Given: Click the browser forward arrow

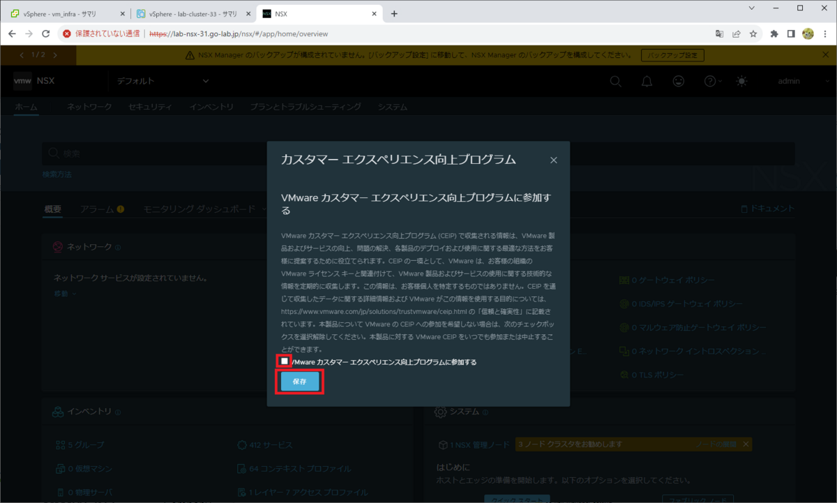Looking at the screenshot, I should coord(29,33).
